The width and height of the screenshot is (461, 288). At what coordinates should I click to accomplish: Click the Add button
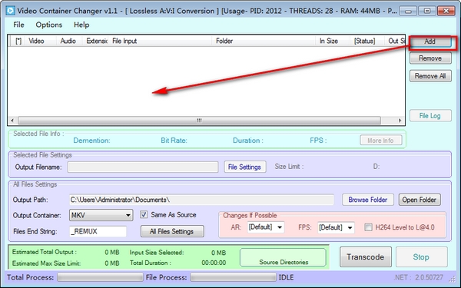coord(430,41)
